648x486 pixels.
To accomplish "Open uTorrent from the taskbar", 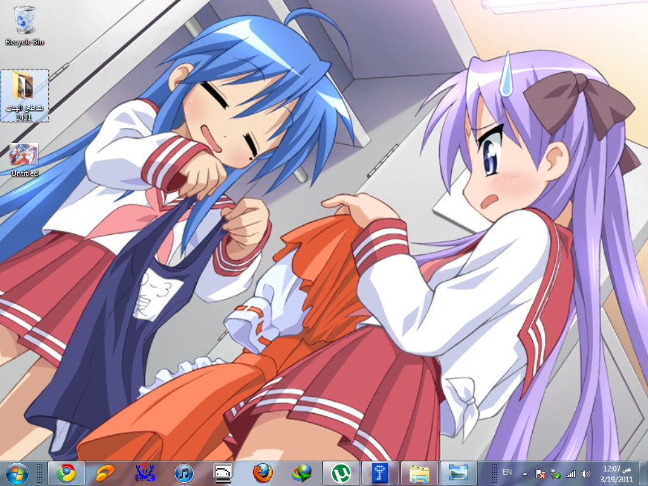I will pos(341,473).
